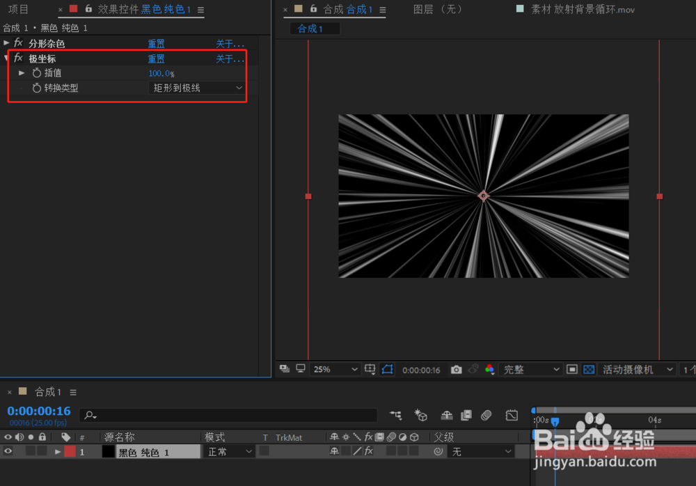696x486 pixels.
Task: Open the 完整 resolution dropdown
Action: pos(530,370)
